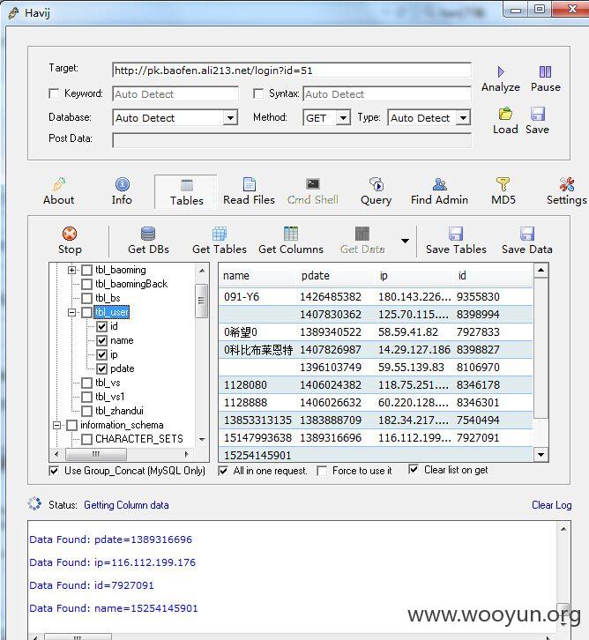Open the MD5 icon
The image size is (589, 640).
(x=503, y=184)
